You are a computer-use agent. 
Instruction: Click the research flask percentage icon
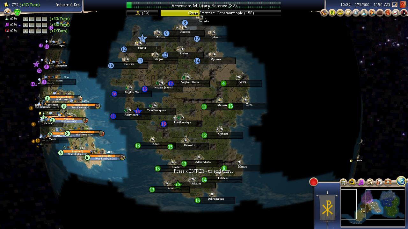[x=7, y=19]
